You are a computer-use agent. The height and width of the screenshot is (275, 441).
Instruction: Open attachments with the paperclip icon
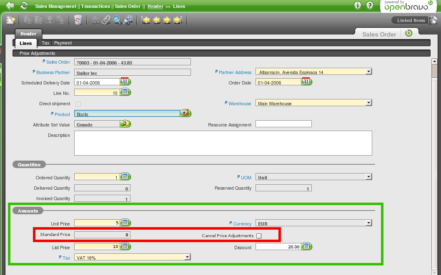[106, 20]
